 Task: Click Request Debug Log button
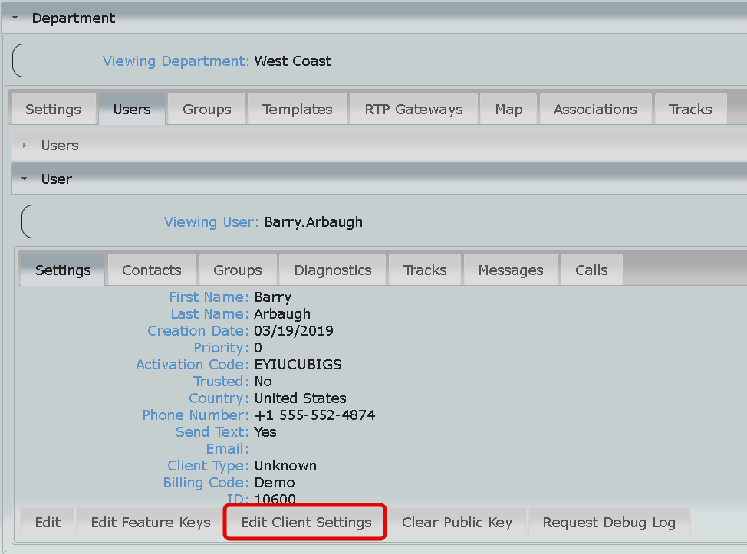pyautogui.click(x=609, y=523)
